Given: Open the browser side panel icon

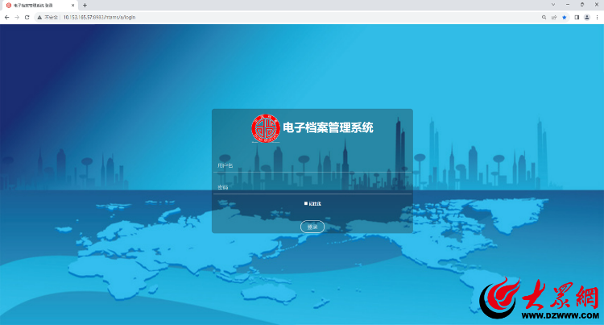Looking at the screenshot, I should click(x=577, y=18).
